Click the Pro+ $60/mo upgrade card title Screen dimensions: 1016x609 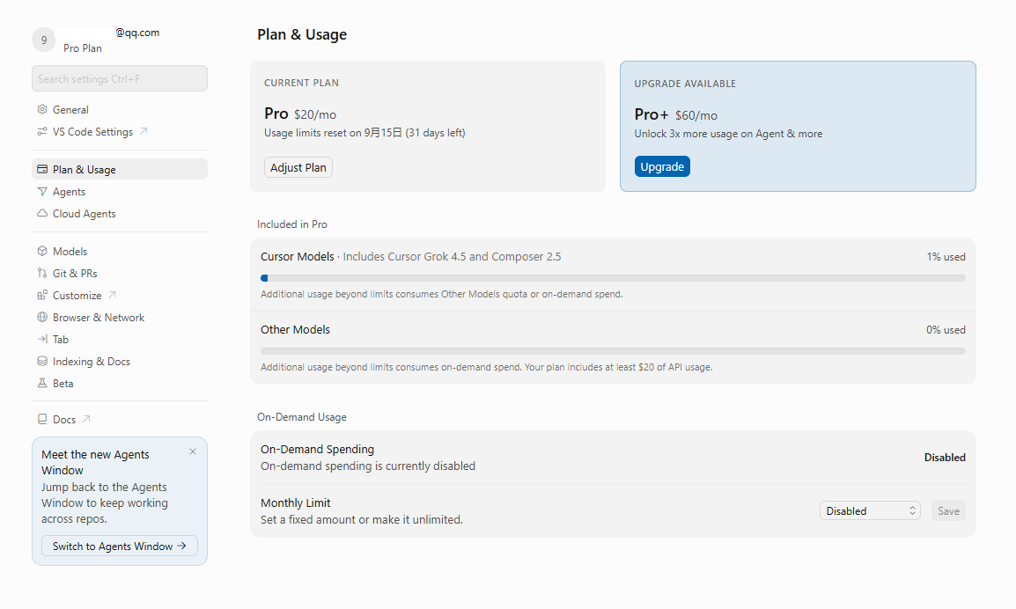[x=676, y=114]
